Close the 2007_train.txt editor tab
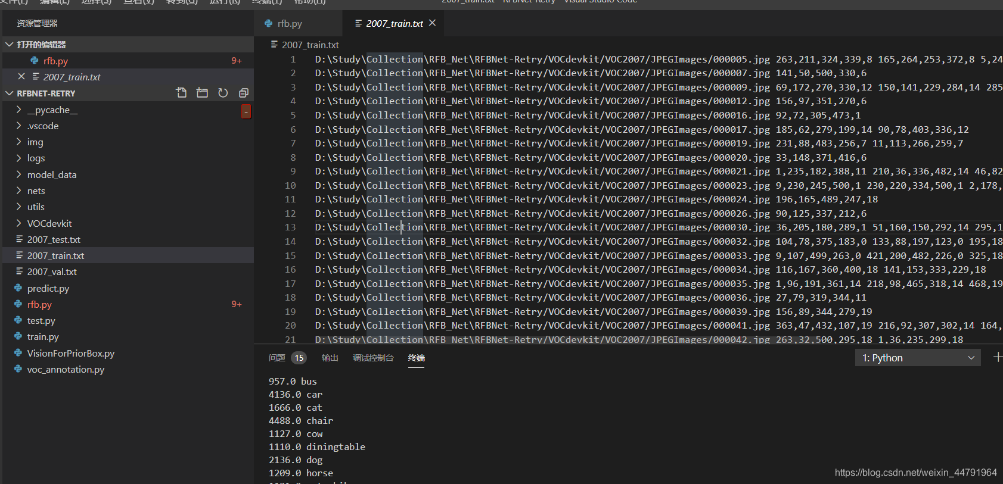 pos(433,23)
